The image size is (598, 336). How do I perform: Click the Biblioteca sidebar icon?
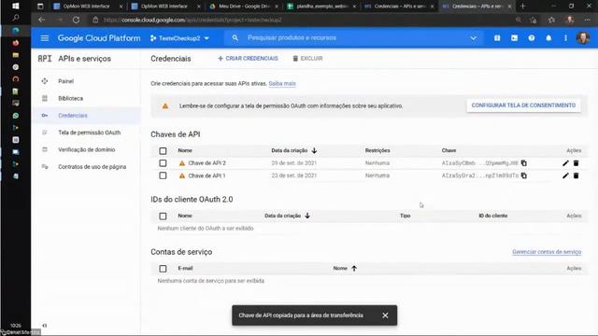point(45,98)
